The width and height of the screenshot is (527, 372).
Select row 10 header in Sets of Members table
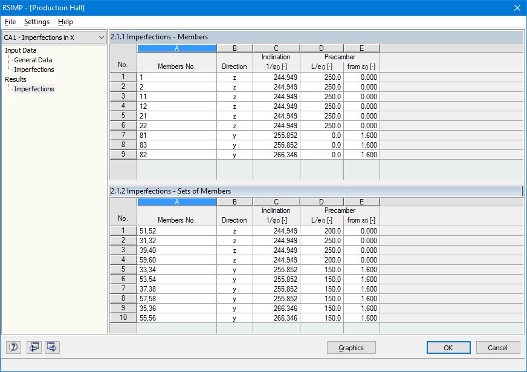[x=123, y=318]
